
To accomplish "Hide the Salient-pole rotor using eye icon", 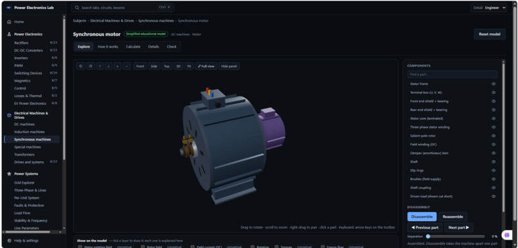I will click(x=494, y=136).
